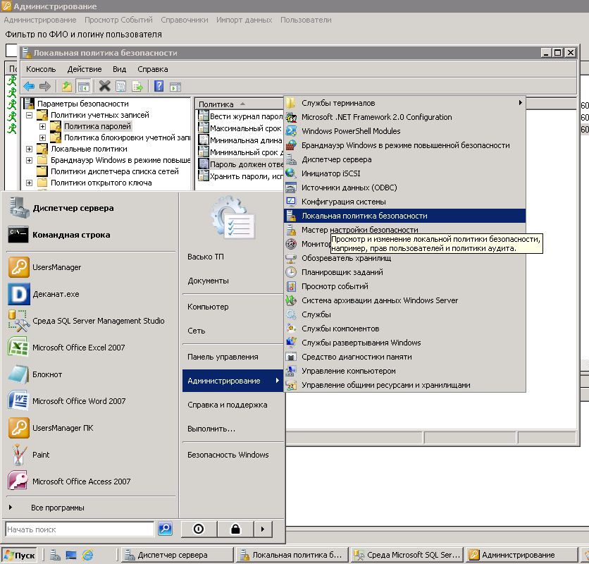
Task: Click the Back arrow in the toolbar
Action: click(x=29, y=86)
